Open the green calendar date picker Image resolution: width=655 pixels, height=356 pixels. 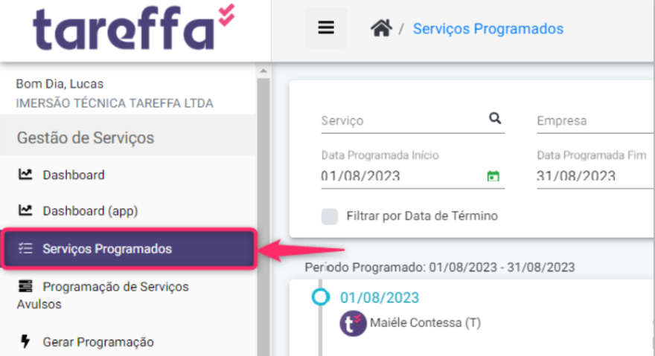point(493,175)
